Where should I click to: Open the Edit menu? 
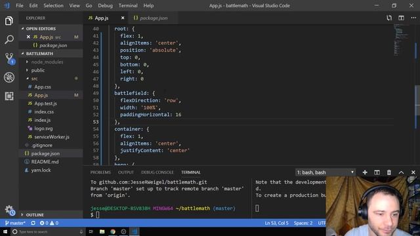(33, 5)
